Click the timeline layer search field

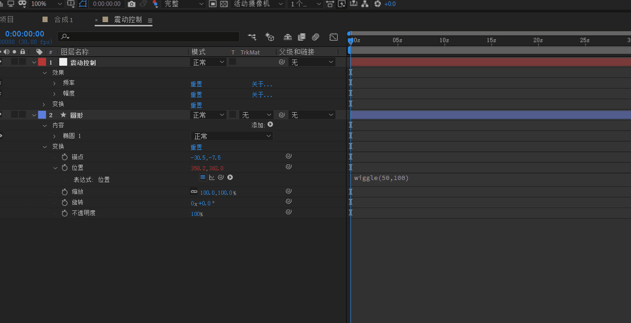tap(148, 37)
